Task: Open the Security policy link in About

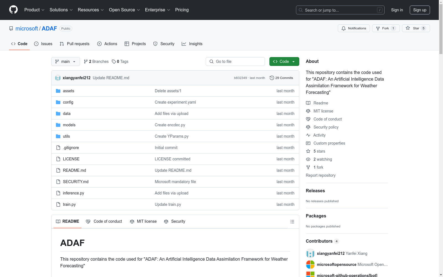Action: coord(326,127)
